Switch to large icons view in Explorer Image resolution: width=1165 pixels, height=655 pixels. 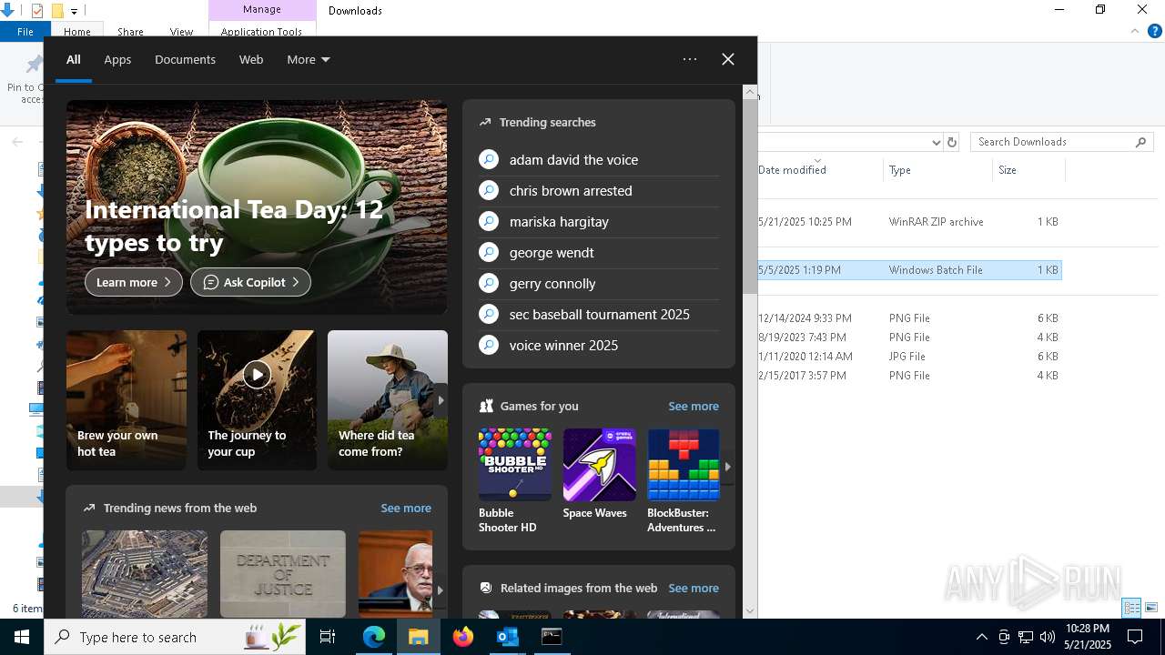[1151, 608]
